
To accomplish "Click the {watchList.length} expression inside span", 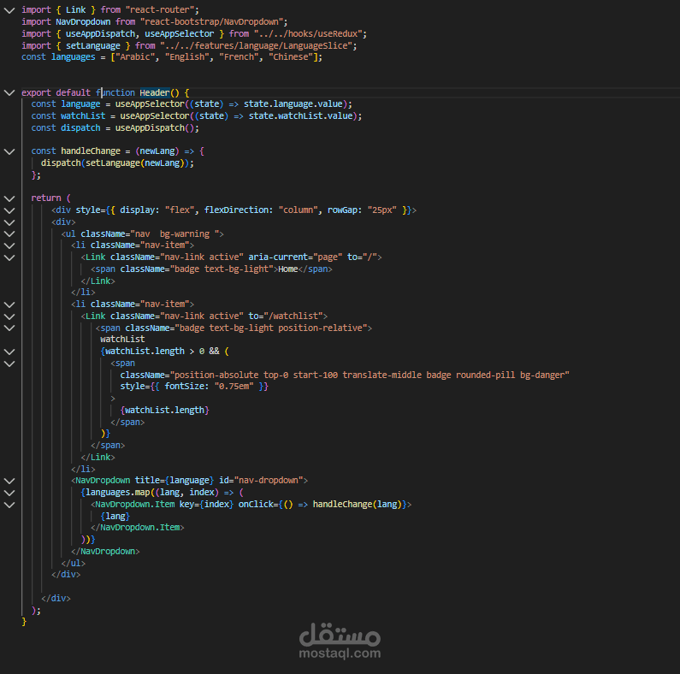I will [164, 410].
